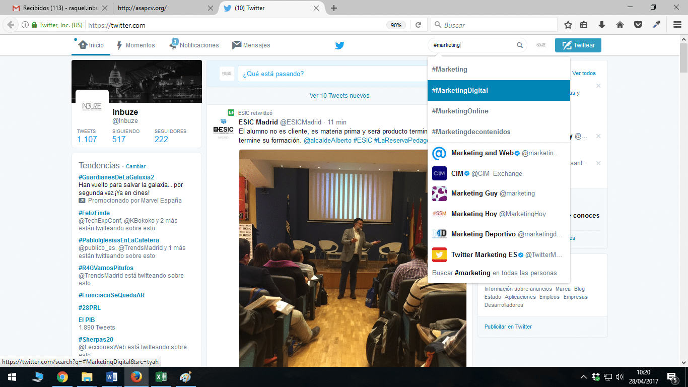Open Firefox downloads arrow icon
Image resolution: width=688 pixels, height=387 pixels.
(x=602, y=25)
